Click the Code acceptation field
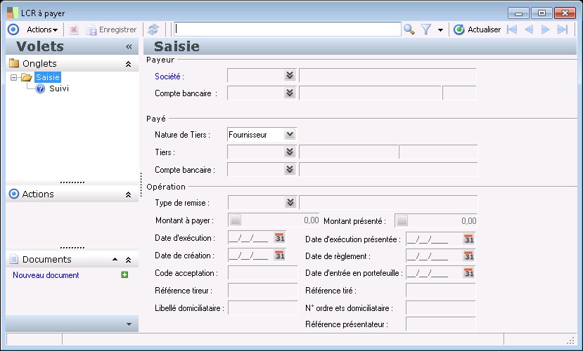This screenshot has height=351, width=583. [x=263, y=272]
